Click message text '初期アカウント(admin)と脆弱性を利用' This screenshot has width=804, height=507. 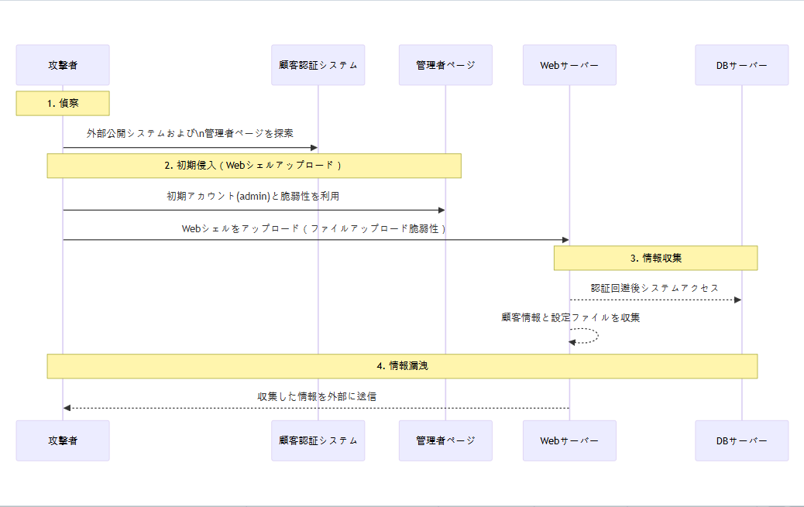tap(253, 196)
